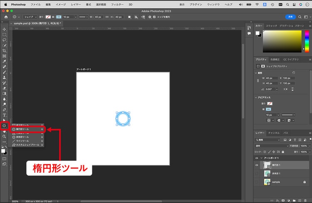Select the Spot Healing Brush tool
Screen dimensions: 312x203
[4, 67]
